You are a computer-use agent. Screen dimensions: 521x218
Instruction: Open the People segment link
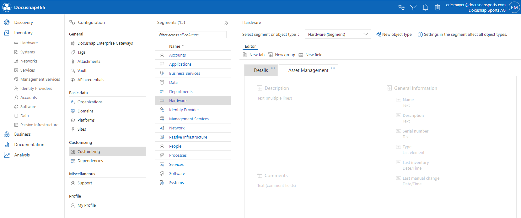point(175,146)
